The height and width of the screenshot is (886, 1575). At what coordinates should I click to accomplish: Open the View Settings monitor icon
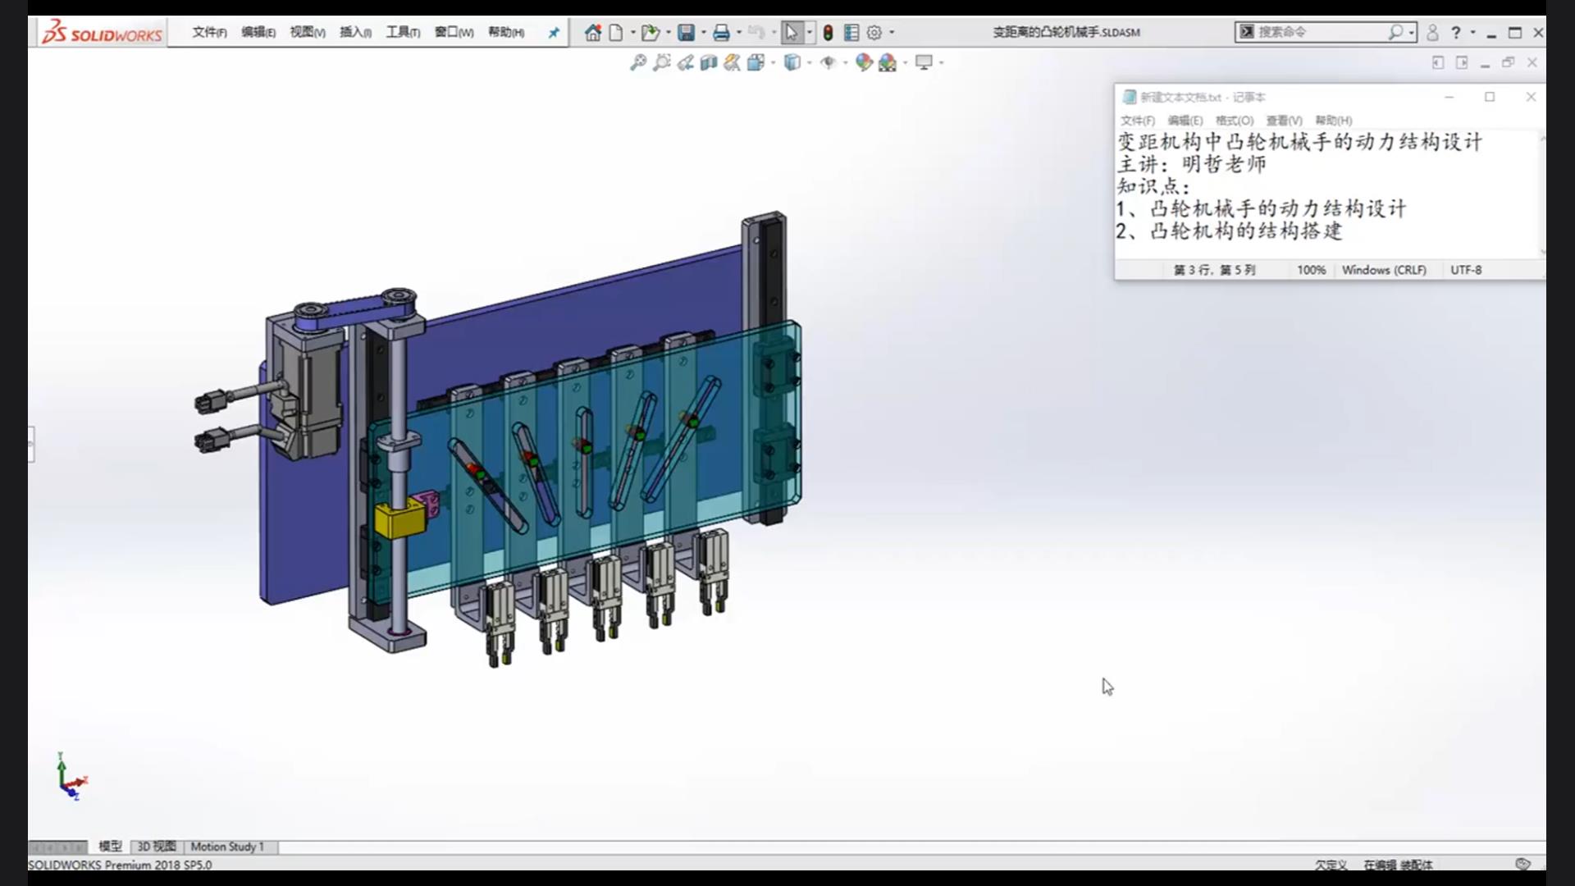[x=924, y=62]
